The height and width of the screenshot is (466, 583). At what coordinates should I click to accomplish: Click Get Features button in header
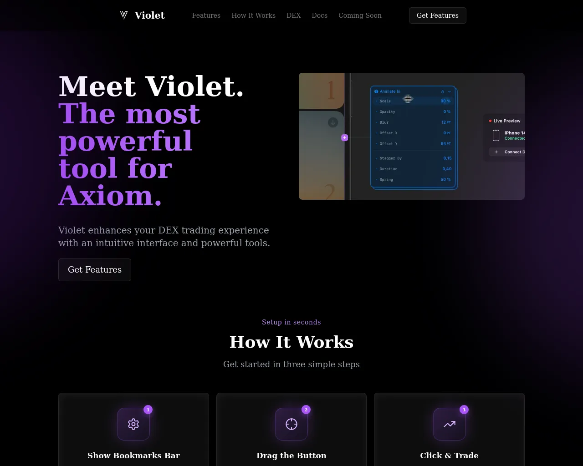437,15
